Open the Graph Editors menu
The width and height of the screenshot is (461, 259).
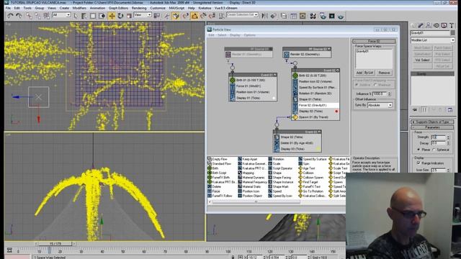click(x=118, y=8)
